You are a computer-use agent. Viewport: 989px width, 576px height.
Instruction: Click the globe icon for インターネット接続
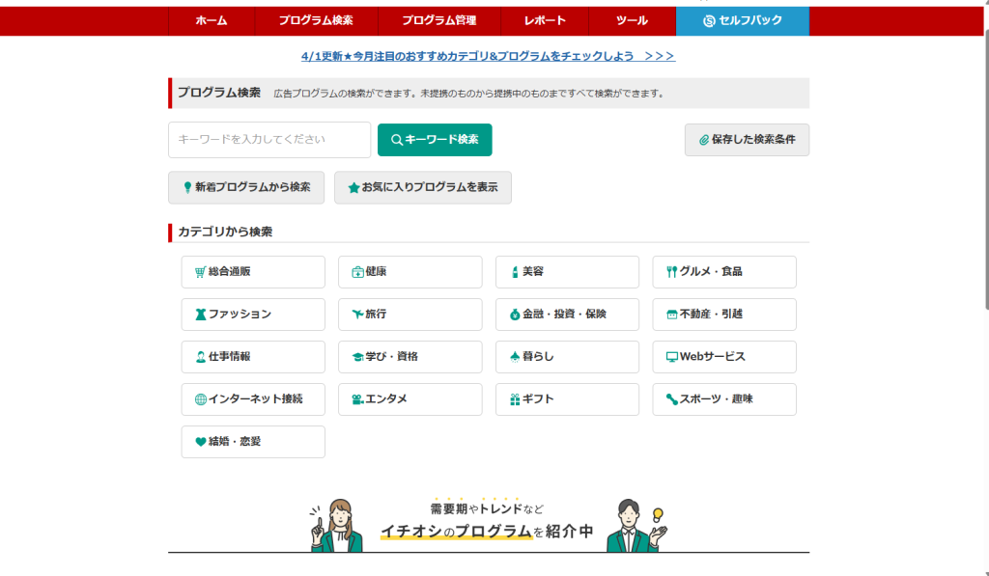(201, 399)
